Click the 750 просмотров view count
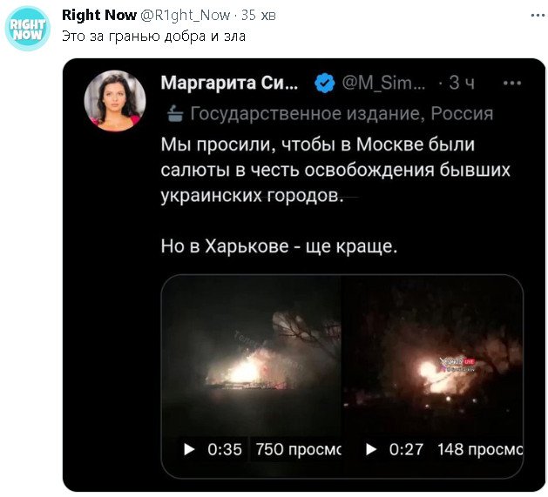The height and width of the screenshot is (497, 548). click(x=299, y=449)
